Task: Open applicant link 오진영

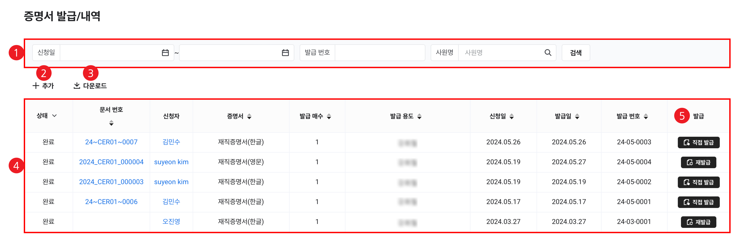Action: coord(171,222)
